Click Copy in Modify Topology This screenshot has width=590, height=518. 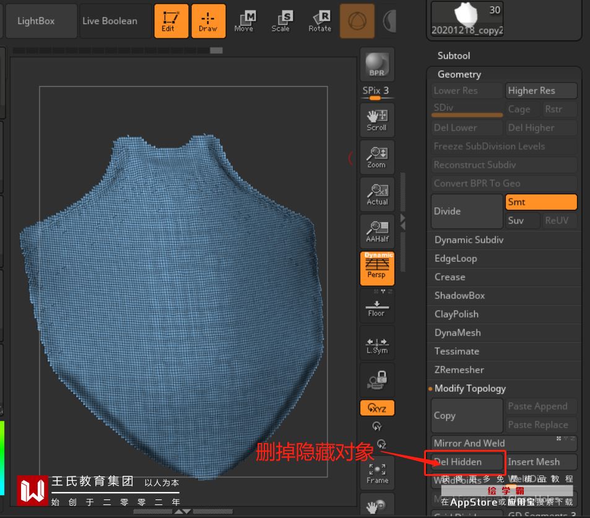coord(467,415)
